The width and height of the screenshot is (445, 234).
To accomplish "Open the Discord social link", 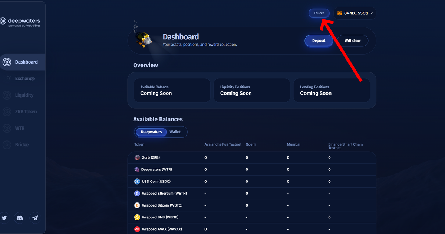I will [x=20, y=218].
